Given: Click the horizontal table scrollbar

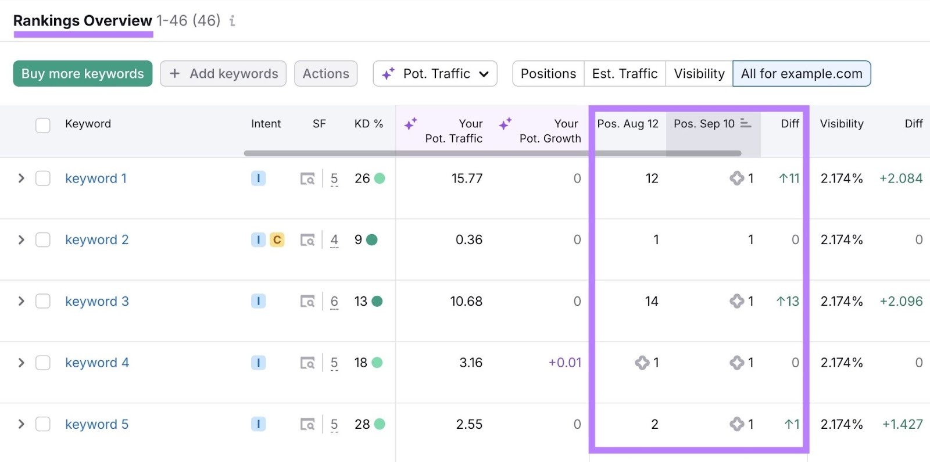Looking at the screenshot, I should (x=492, y=153).
